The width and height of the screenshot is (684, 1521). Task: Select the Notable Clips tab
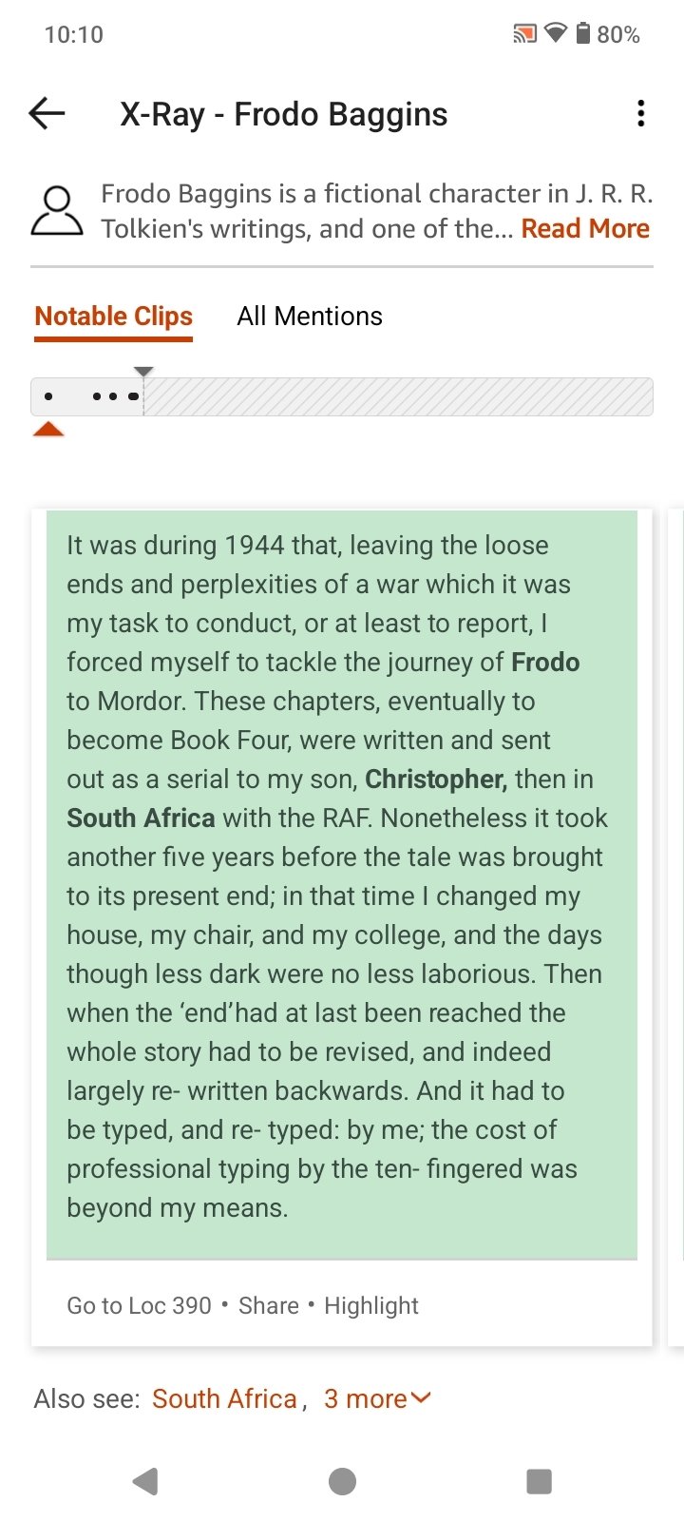coord(114,317)
